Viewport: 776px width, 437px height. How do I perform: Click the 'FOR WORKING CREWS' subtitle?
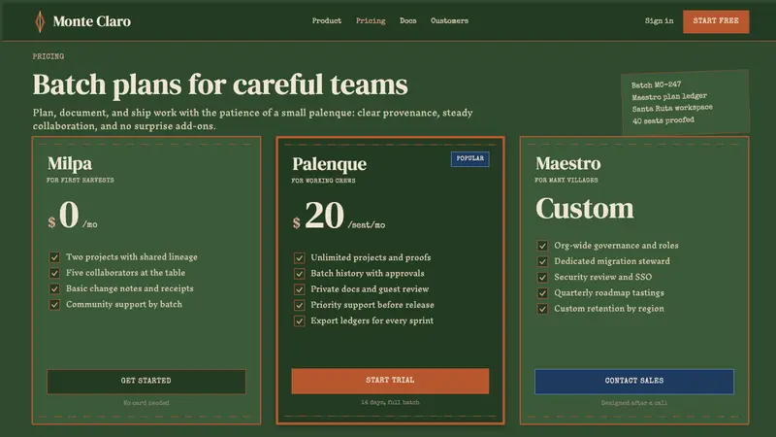323,181
